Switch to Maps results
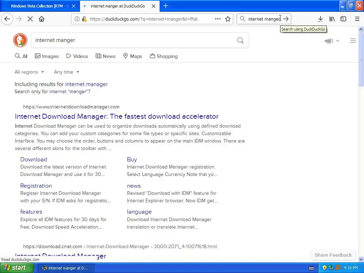This screenshot has width=364, height=273. click(133, 56)
